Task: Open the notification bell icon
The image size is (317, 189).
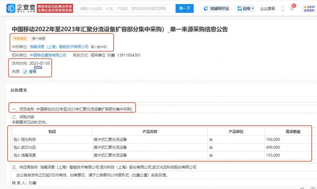Action: (x=291, y=9)
